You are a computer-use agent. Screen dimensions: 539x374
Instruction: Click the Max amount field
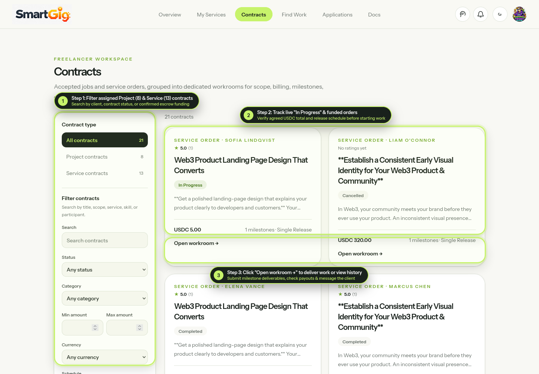click(127, 328)
